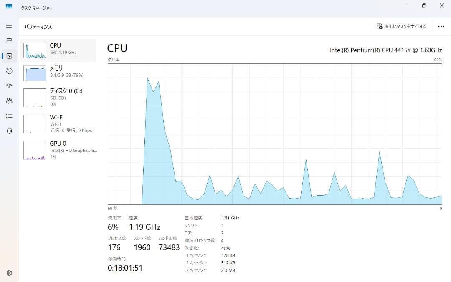Click inside the large CPU usage graph
The width and height of the screenshot is (451, 282).
275,133
